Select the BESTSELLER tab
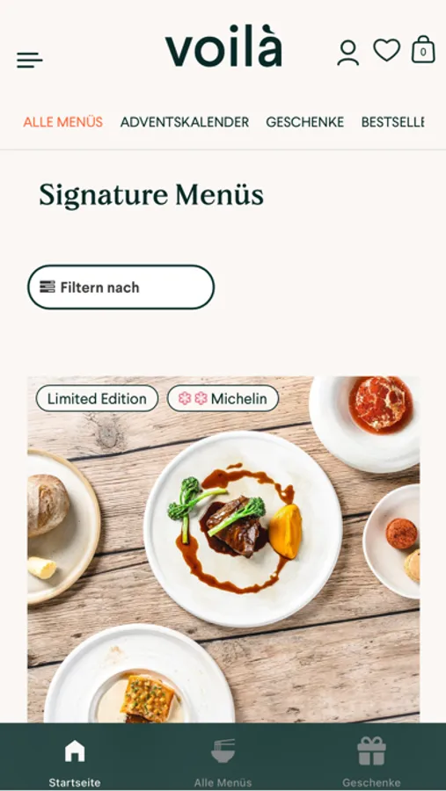 pos(392,122)
